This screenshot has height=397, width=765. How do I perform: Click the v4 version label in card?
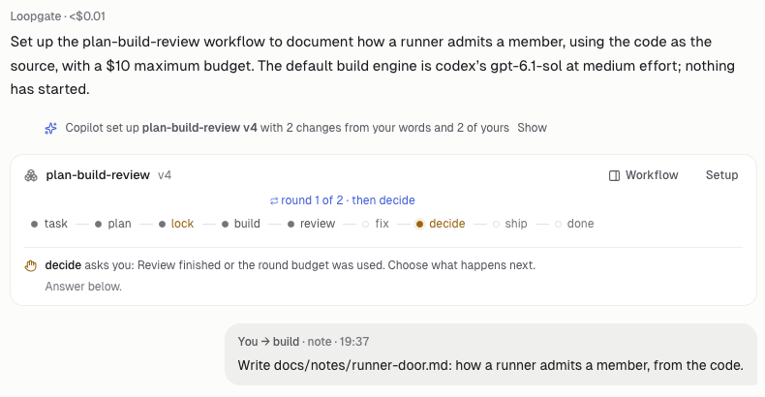(165, 175)
